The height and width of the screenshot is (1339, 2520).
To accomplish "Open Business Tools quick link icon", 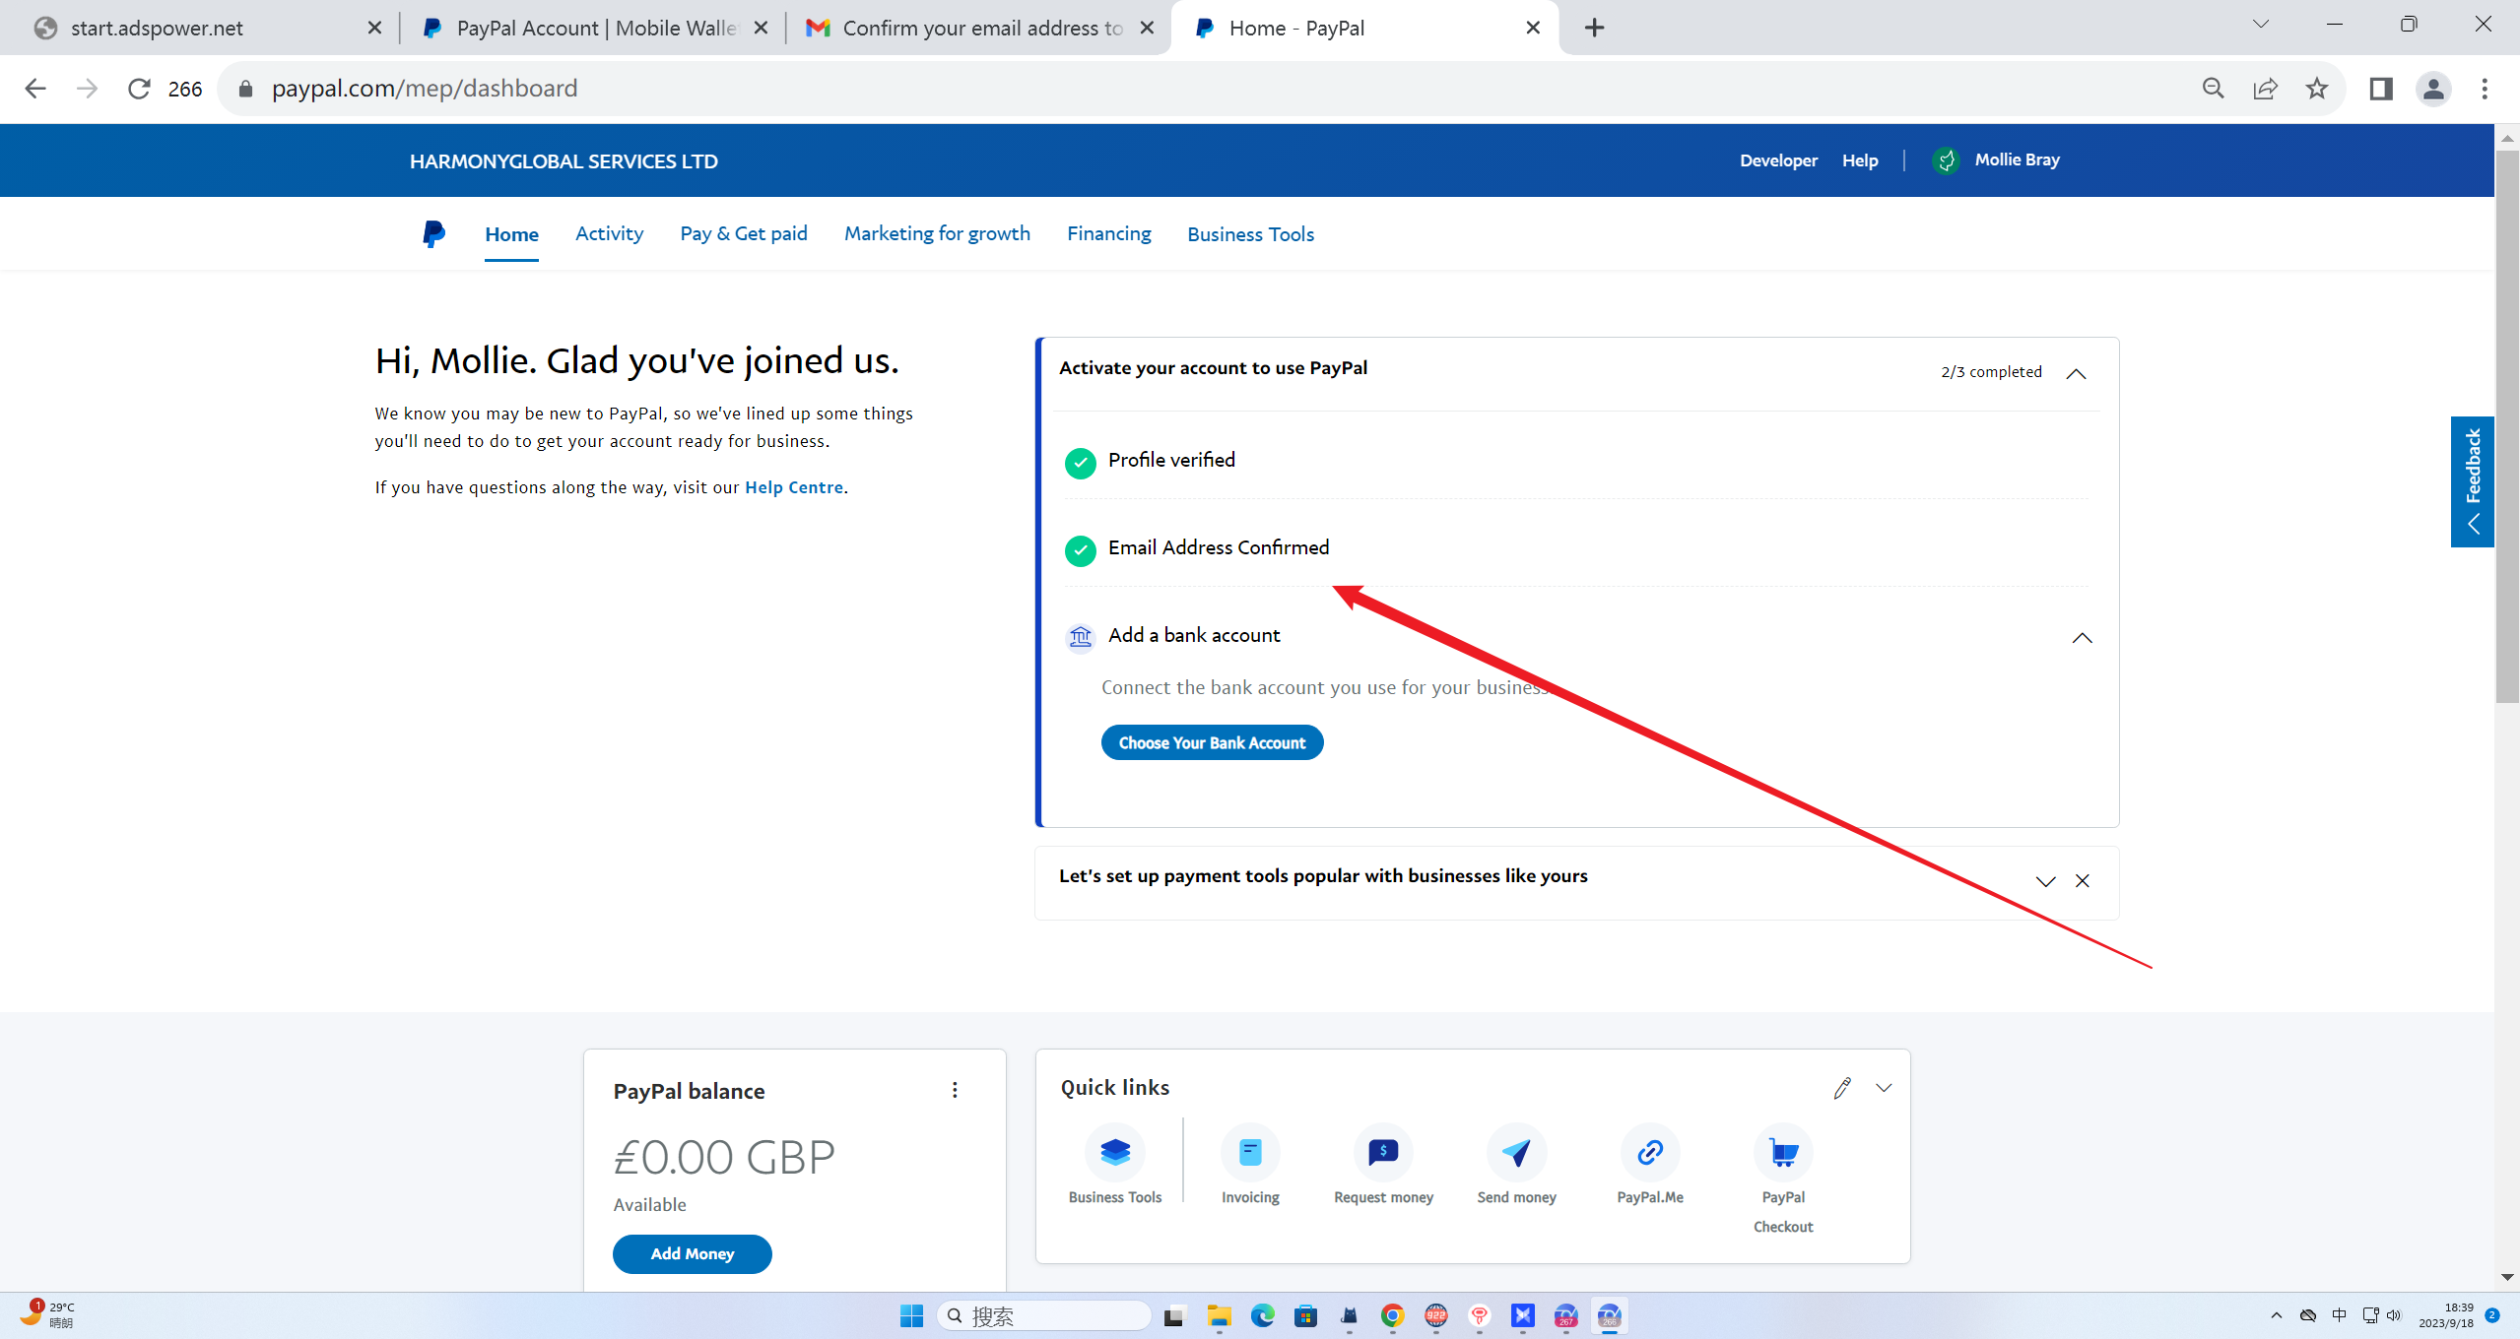I will 1115,1152.
